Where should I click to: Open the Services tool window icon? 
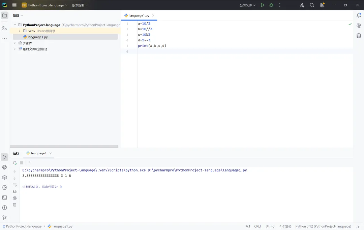point(4,188)
